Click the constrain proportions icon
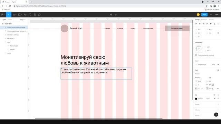221x124 pixels. tap(218, 33)
